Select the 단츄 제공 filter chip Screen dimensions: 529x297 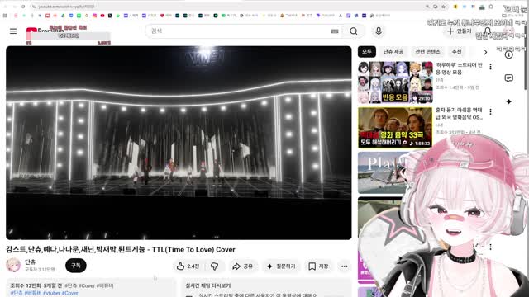pos(393,52)
